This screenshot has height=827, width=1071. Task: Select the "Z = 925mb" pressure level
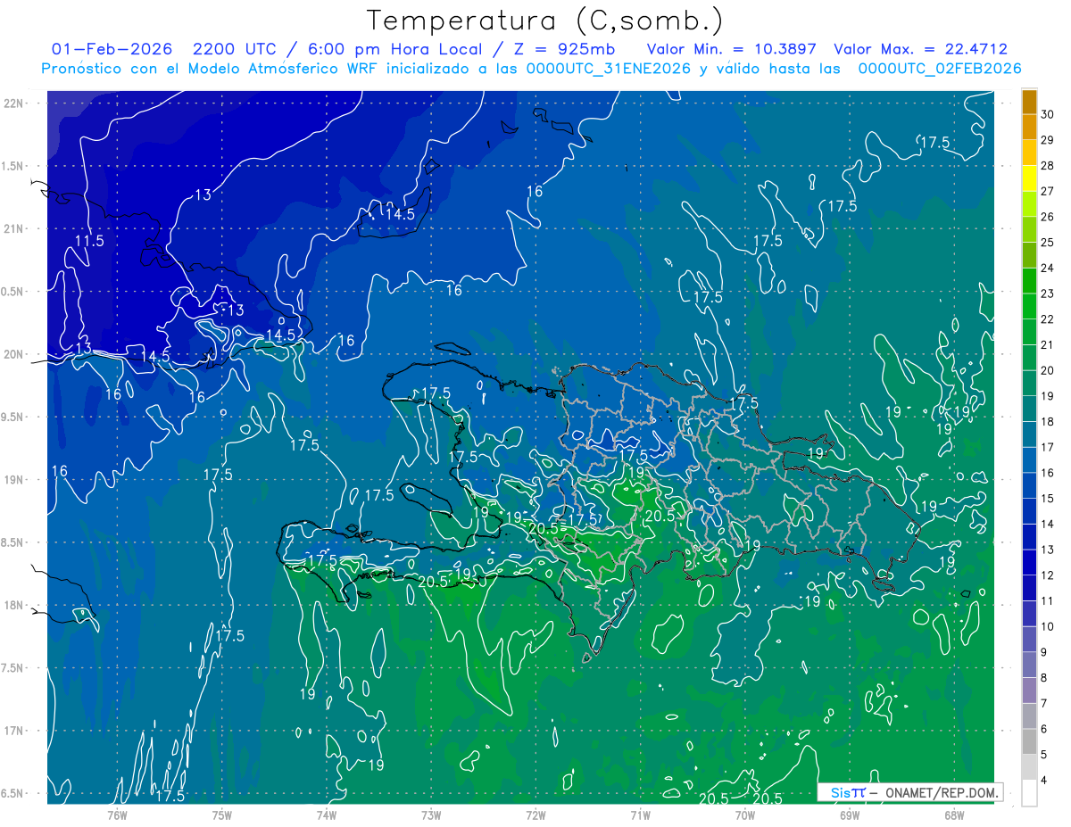[564, 49]
